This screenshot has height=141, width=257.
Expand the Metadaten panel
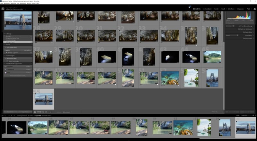pyautogui.click(x=254, y=35)
